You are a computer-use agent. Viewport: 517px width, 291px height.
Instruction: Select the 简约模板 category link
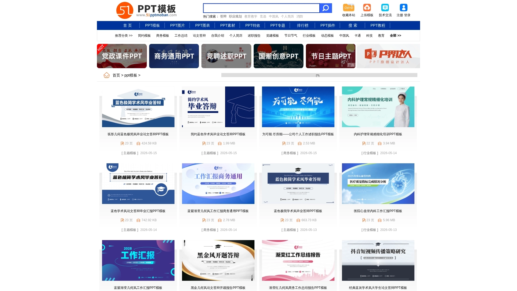[x=144, y=36]
